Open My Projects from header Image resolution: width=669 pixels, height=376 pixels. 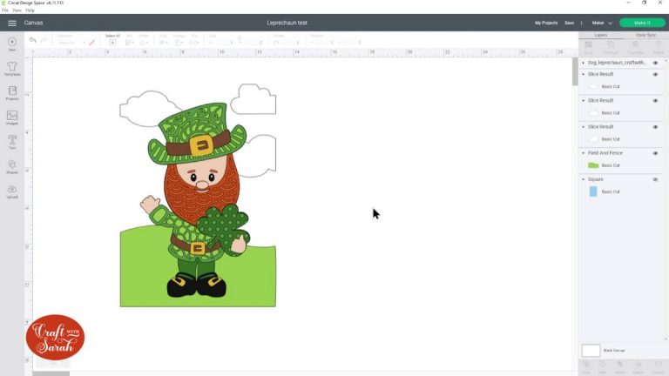tap(546, 23)
